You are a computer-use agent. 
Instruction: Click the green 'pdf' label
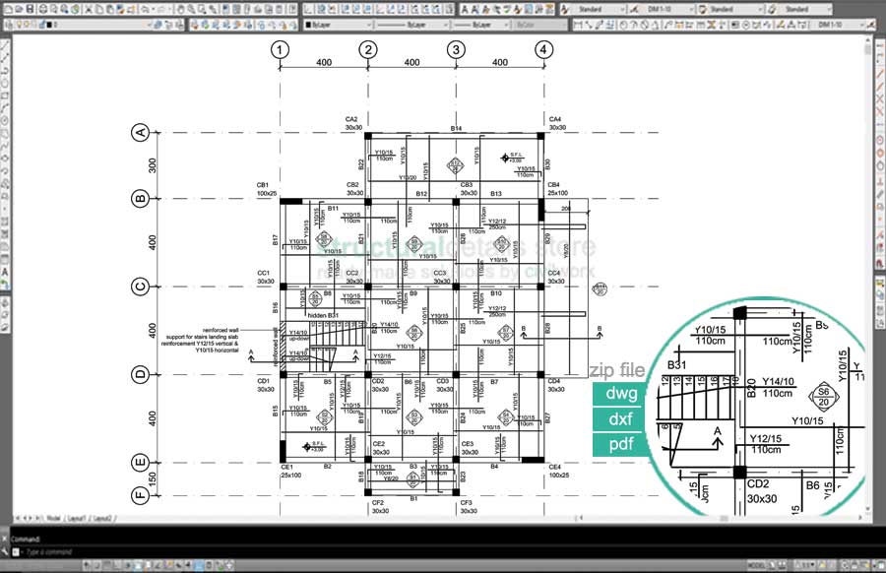coord(622,444)
